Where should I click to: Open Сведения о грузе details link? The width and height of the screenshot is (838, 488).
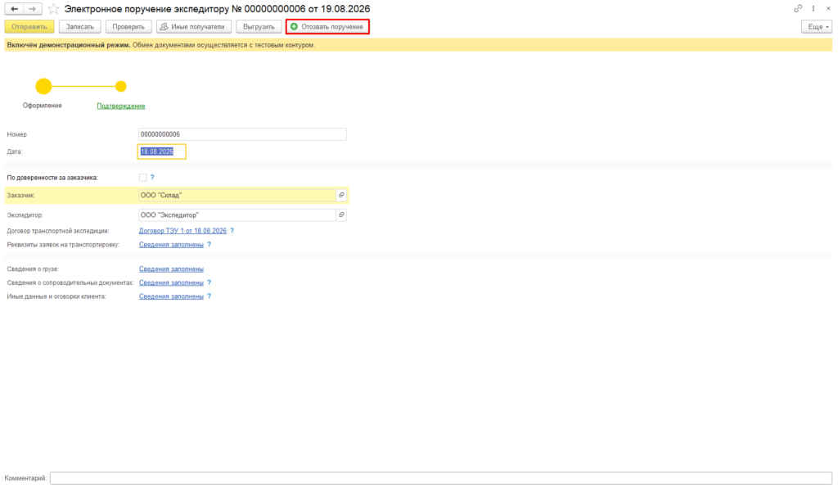pyautogui.click(x=171, y=269)
